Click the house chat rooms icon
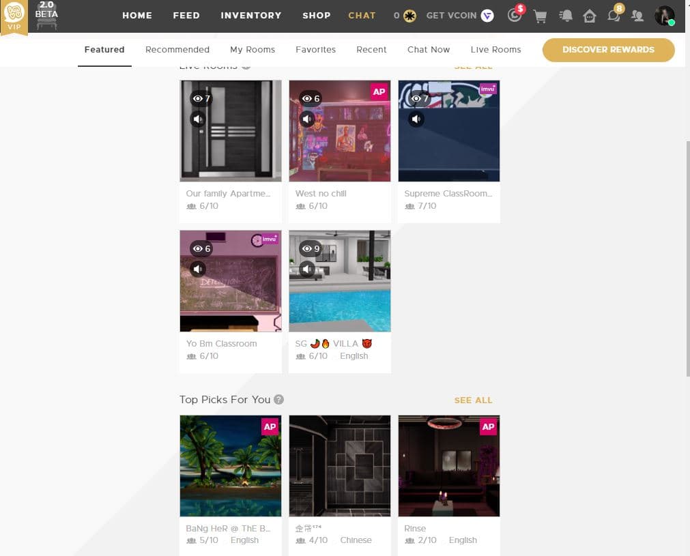This screenshot has width=690, height=556. pos(590,16)
